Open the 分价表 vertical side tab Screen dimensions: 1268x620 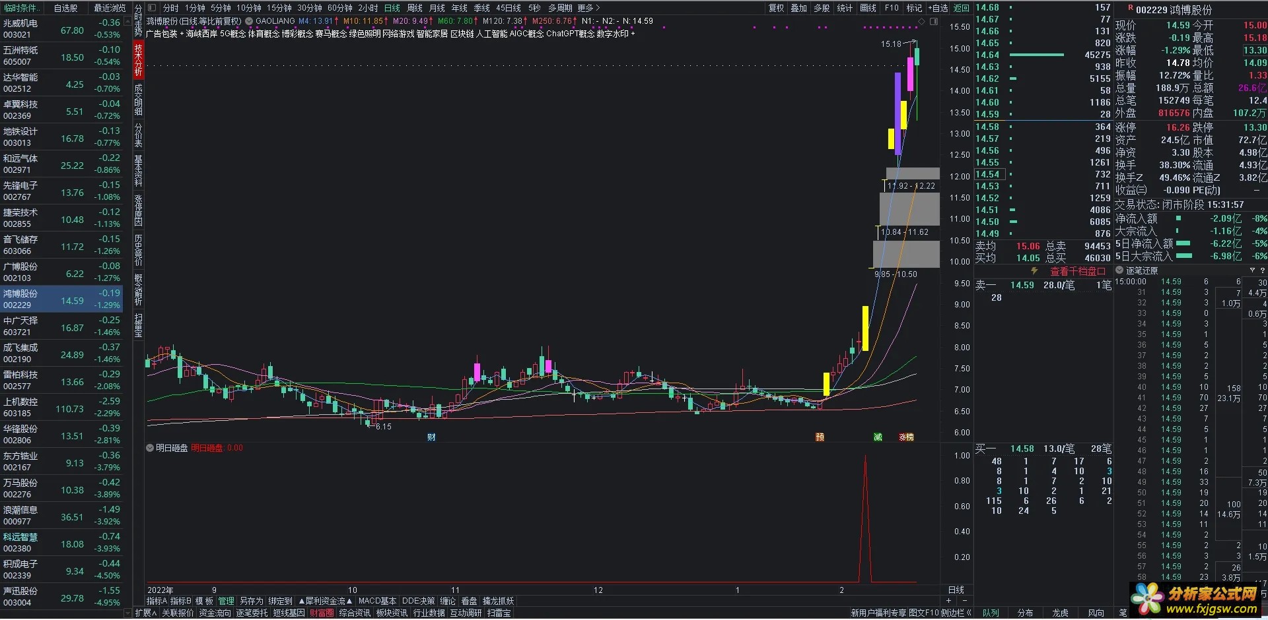tap(138, 135)
